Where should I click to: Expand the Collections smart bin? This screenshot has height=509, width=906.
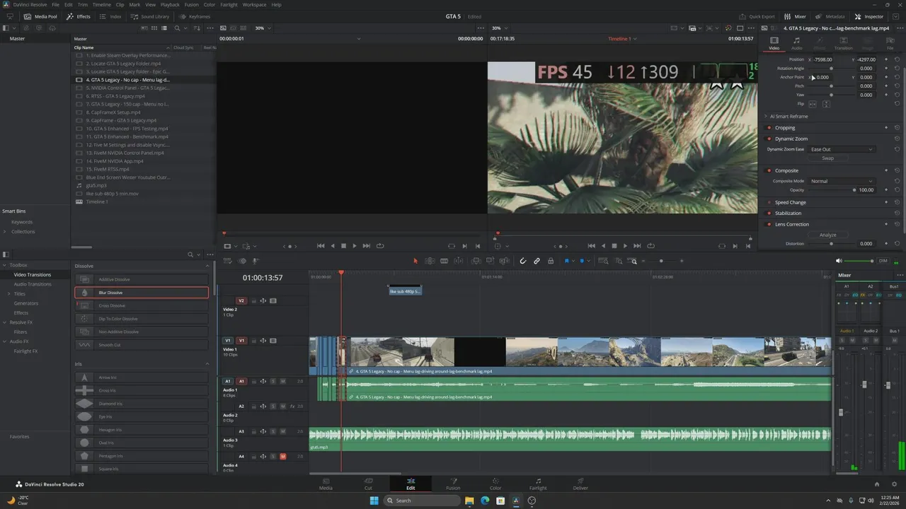pos(4,231)
